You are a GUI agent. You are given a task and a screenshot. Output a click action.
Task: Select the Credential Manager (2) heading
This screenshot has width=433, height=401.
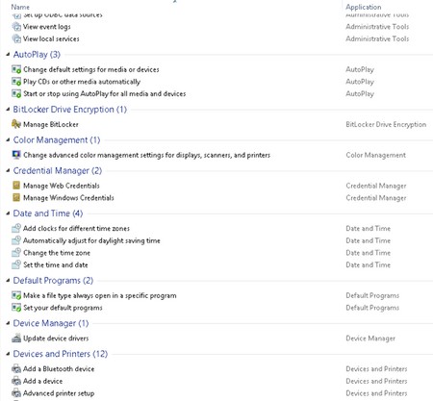click(58, 170)
